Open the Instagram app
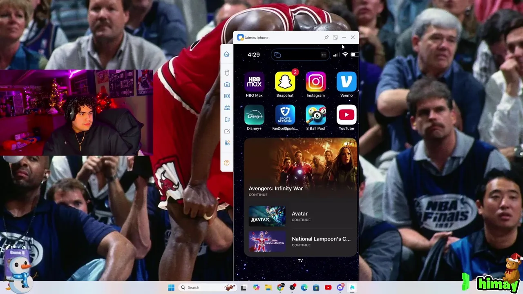The height and width of the screenshot is (294, 523). [x=316, y=82]
